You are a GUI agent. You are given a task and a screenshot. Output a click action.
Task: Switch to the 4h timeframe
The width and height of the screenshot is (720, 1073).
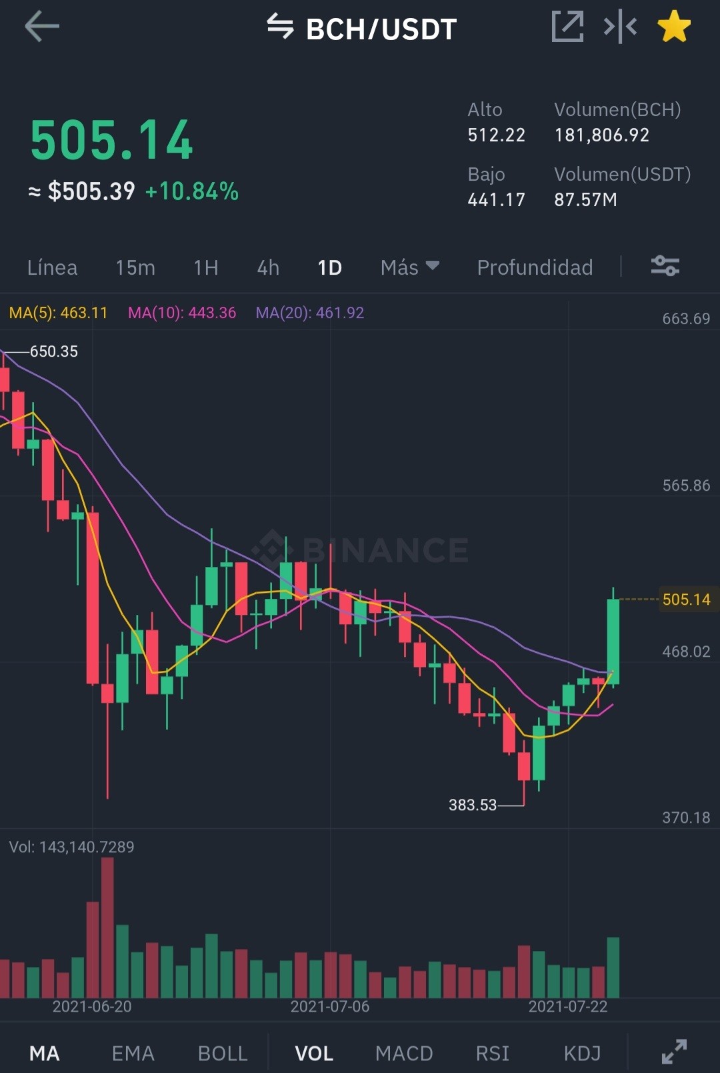click(268, 267)
